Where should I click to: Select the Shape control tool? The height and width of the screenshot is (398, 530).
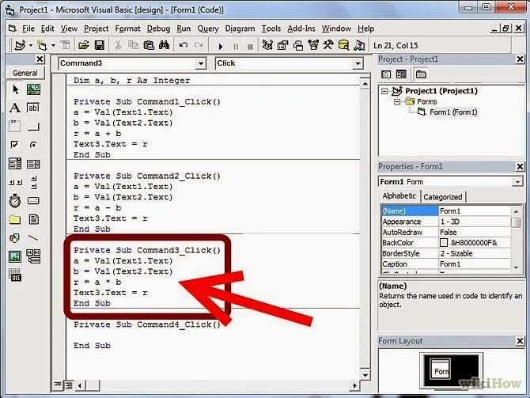(x=15, y=238)
